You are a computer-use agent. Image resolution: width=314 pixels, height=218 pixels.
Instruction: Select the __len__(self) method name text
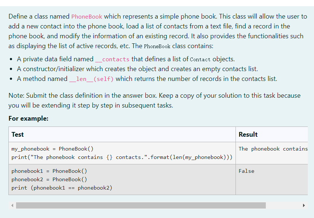point(91,79)
